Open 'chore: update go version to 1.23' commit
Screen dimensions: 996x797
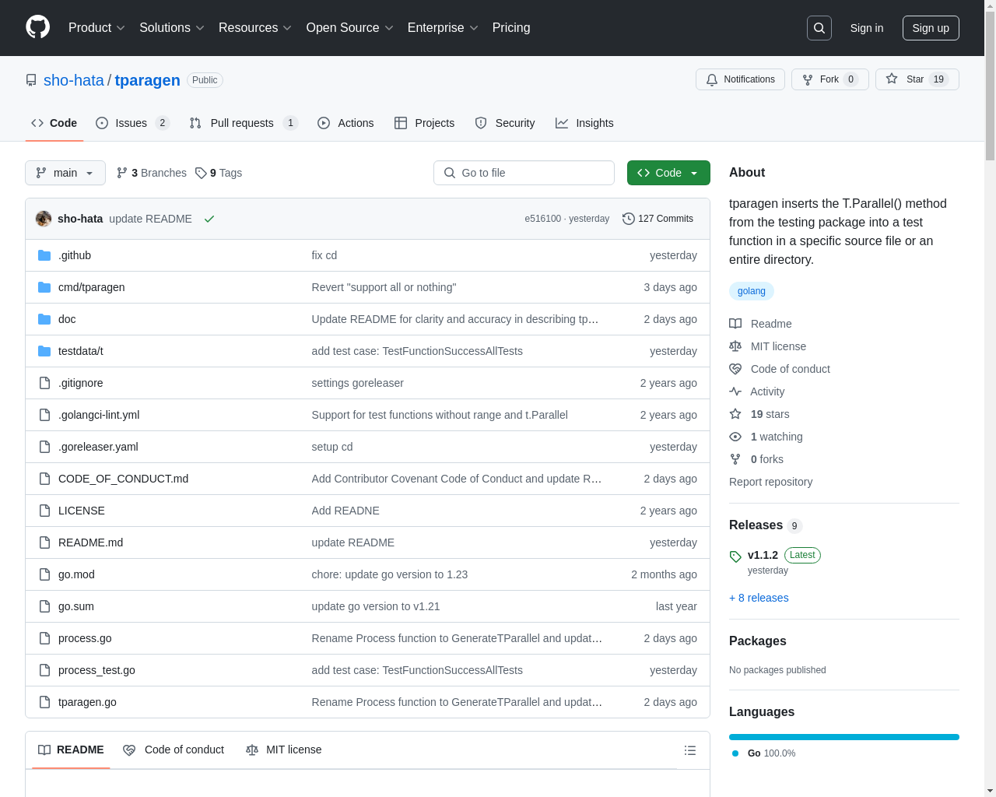[390, 574]
